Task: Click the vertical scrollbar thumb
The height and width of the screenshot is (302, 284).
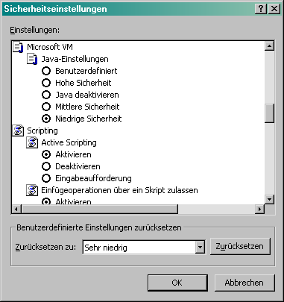Action: click(270, 113)
